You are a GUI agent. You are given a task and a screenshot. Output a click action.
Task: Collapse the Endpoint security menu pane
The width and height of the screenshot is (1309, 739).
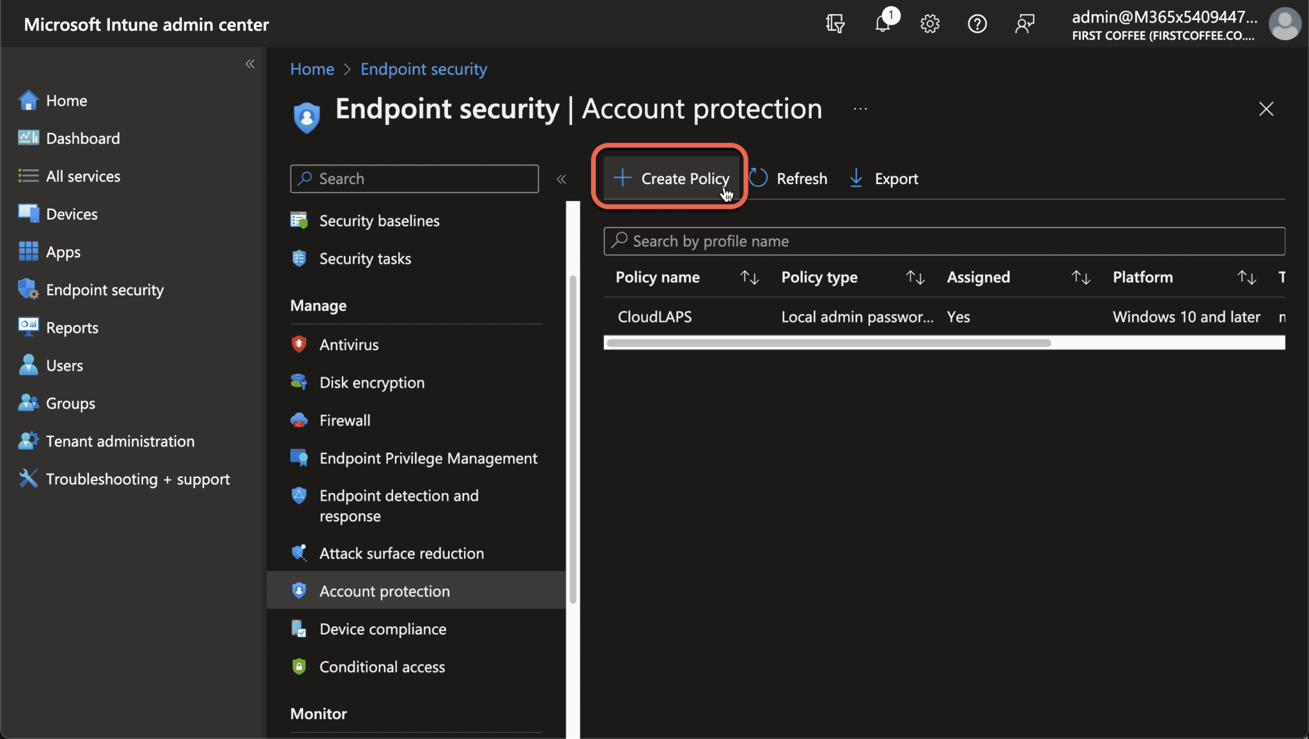pyautogui.click(x=561, y=179)
